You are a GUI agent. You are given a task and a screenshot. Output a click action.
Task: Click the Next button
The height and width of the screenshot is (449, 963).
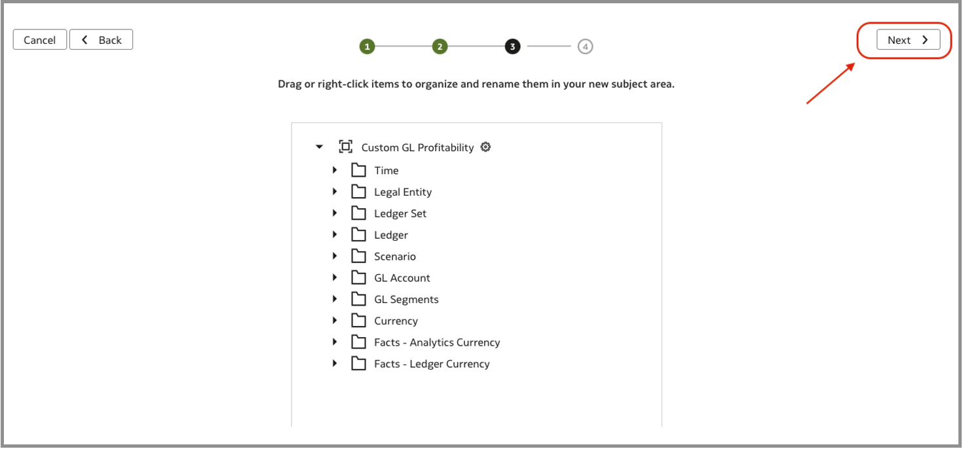click(908, 40)
